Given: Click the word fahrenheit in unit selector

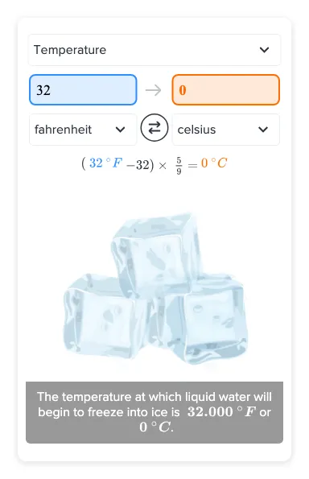Looking at the screenshot, I should point(63,130).
